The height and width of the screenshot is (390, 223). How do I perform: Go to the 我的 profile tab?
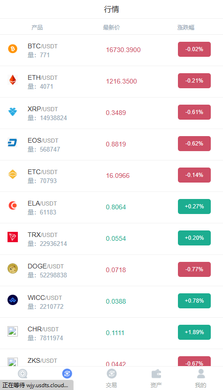pyautogui.click(x=200, y=378)
